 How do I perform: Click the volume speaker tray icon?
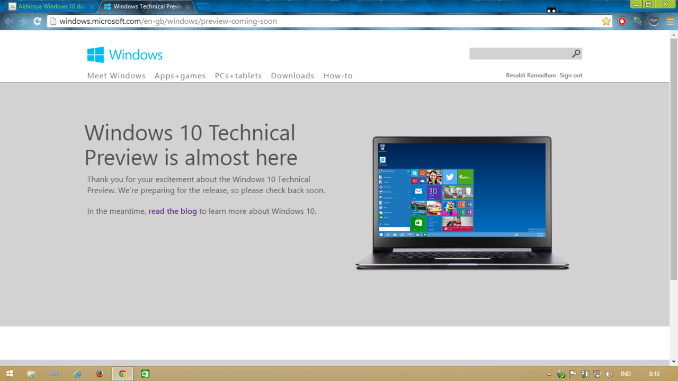(609, 374)
